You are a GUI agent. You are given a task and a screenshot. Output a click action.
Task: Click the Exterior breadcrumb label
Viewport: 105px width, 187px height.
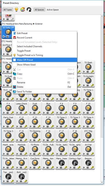pyautogui.click(x=39, y=24)
